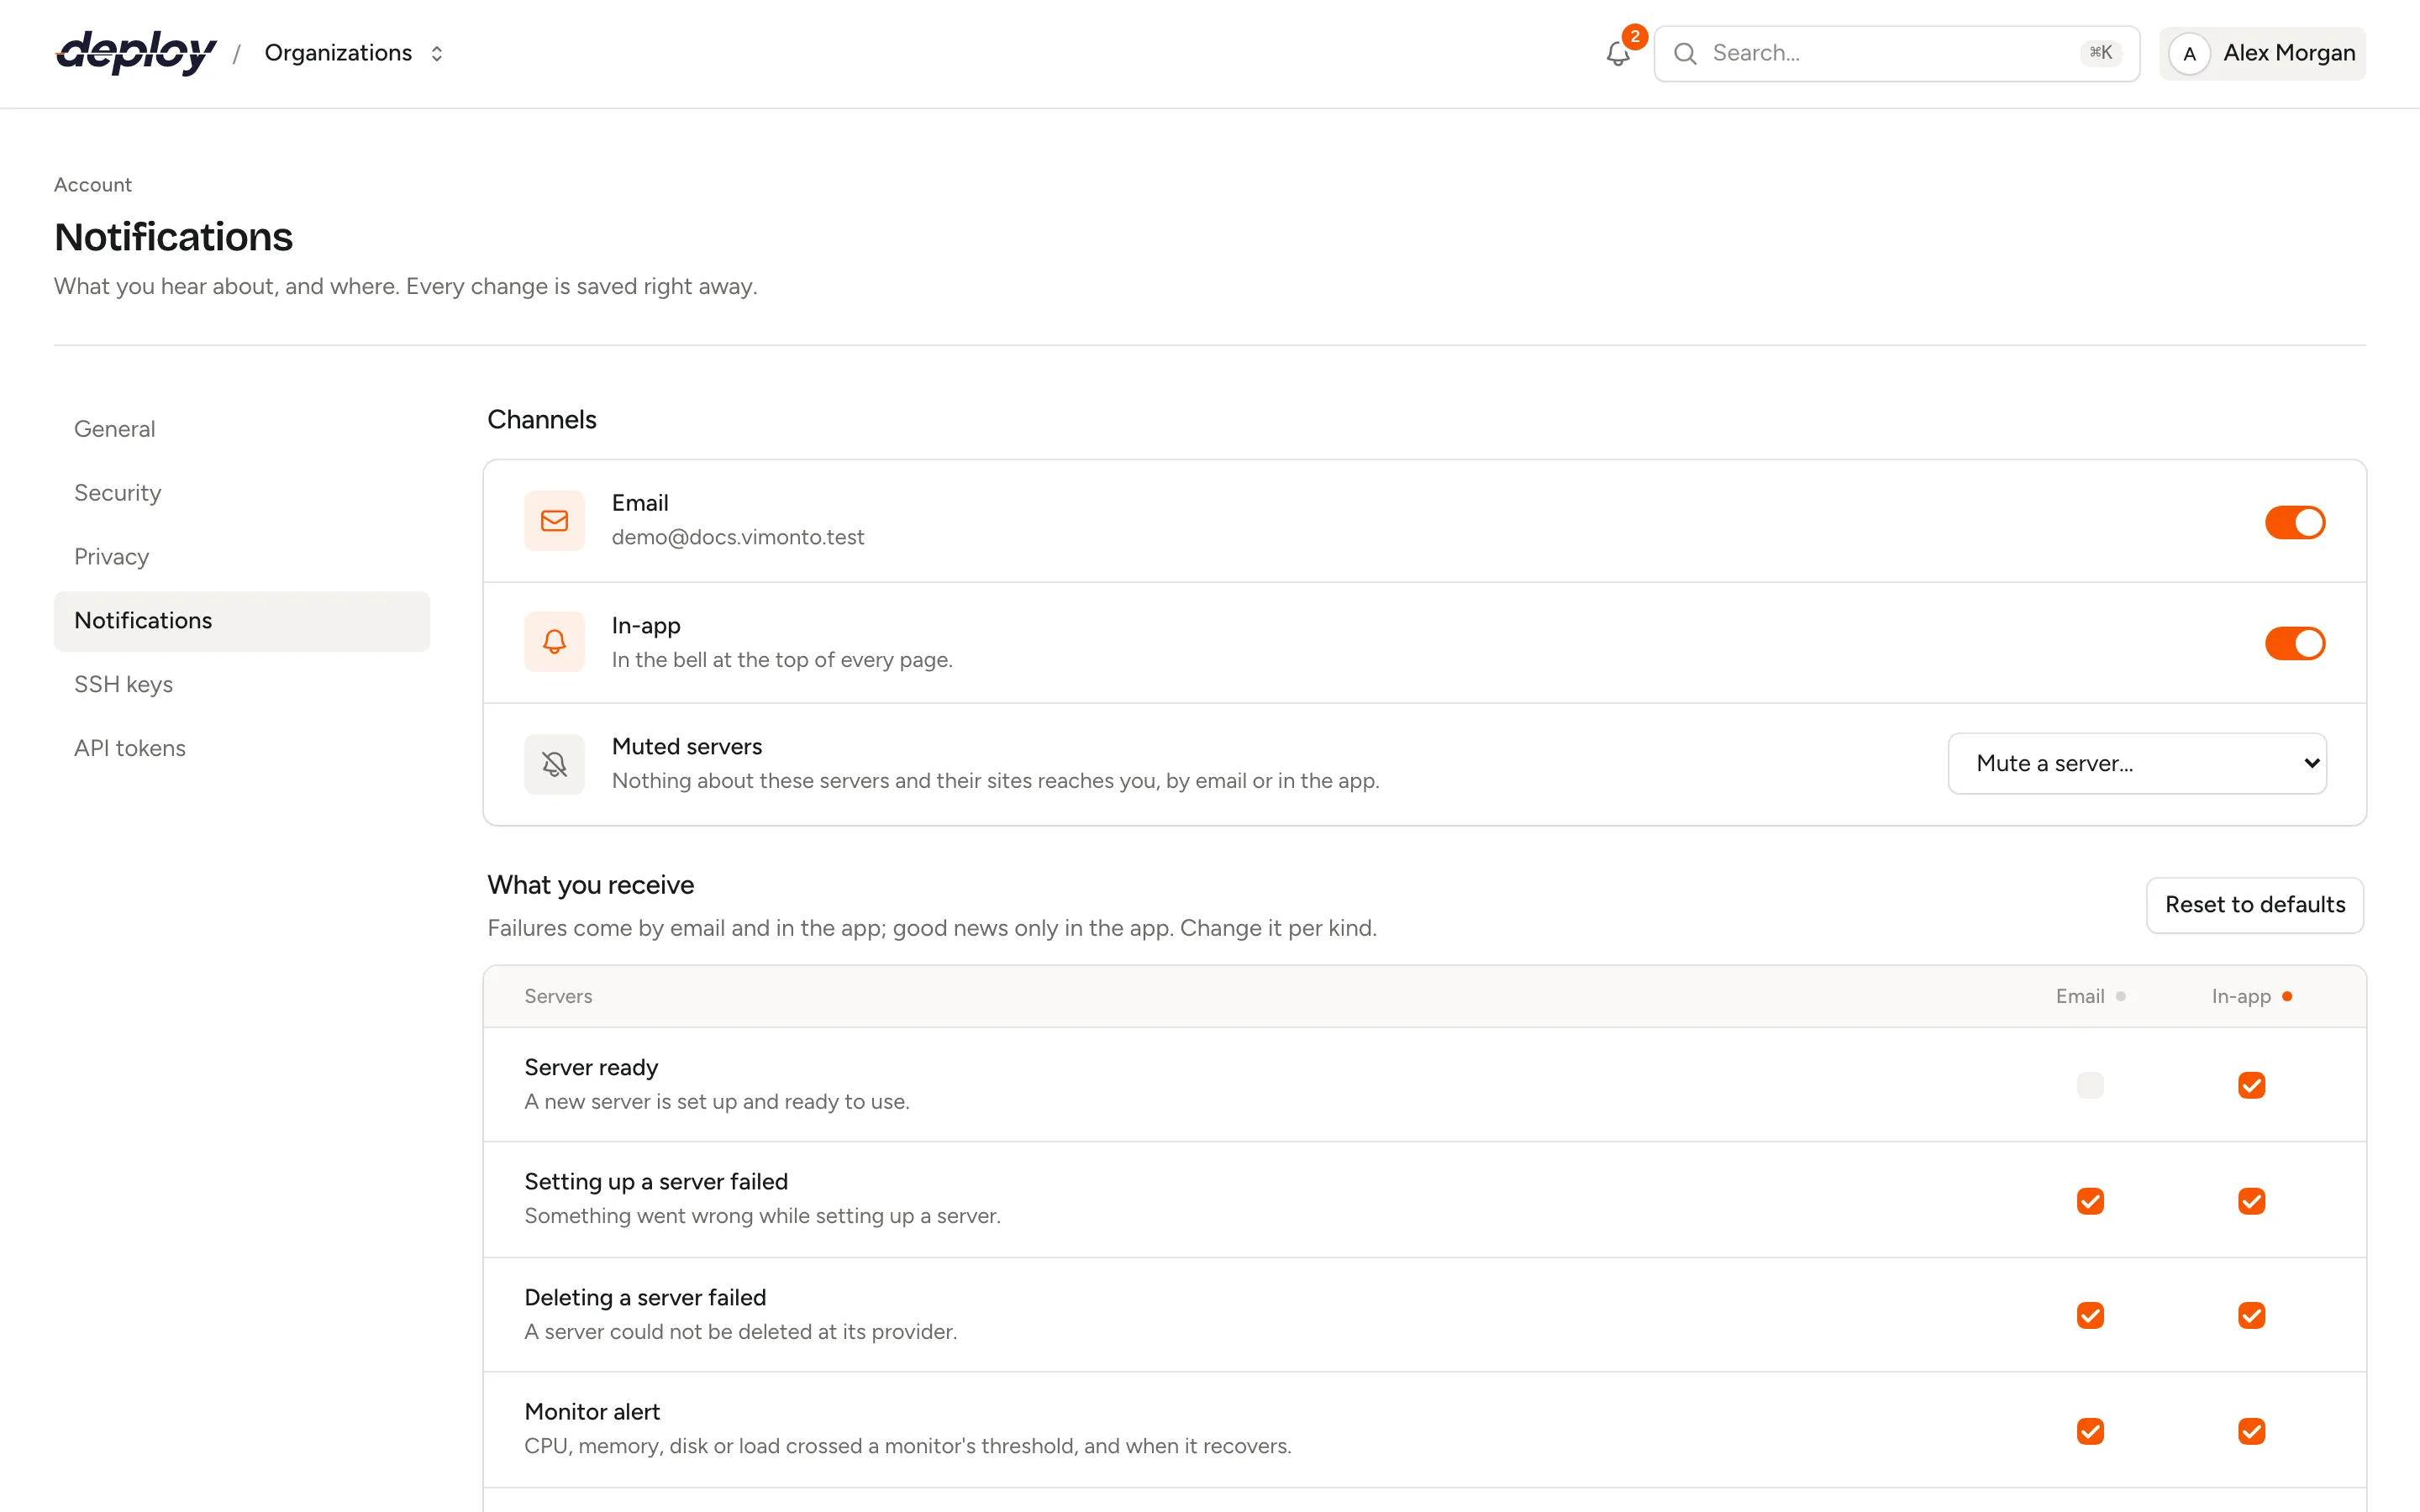Image resolution: width=2420 pixels, height=1512 pixels.
Task: Click the deploy logo
Action: (x=136, y=52)
